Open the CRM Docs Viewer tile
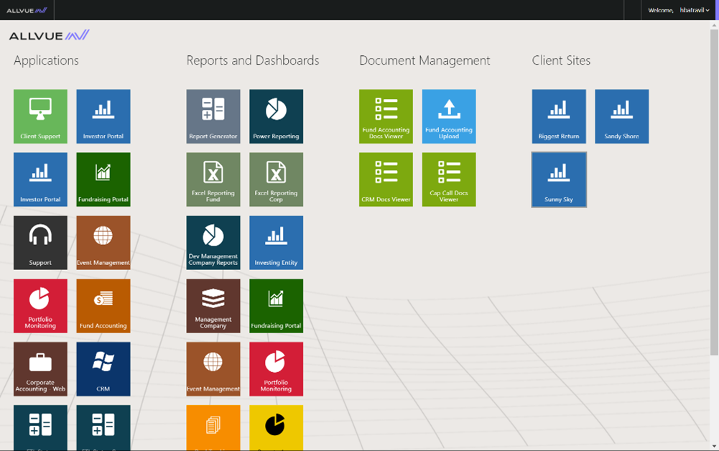The image size is (719, 451). [386, 180]
